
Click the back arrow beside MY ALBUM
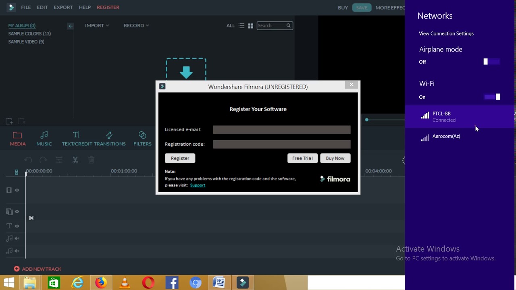[x=71, y=26]
